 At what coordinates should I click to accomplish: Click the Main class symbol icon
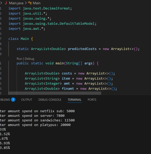(30, 3)
